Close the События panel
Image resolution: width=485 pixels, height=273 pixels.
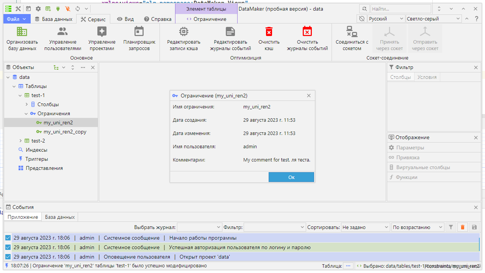coord(476,207)
